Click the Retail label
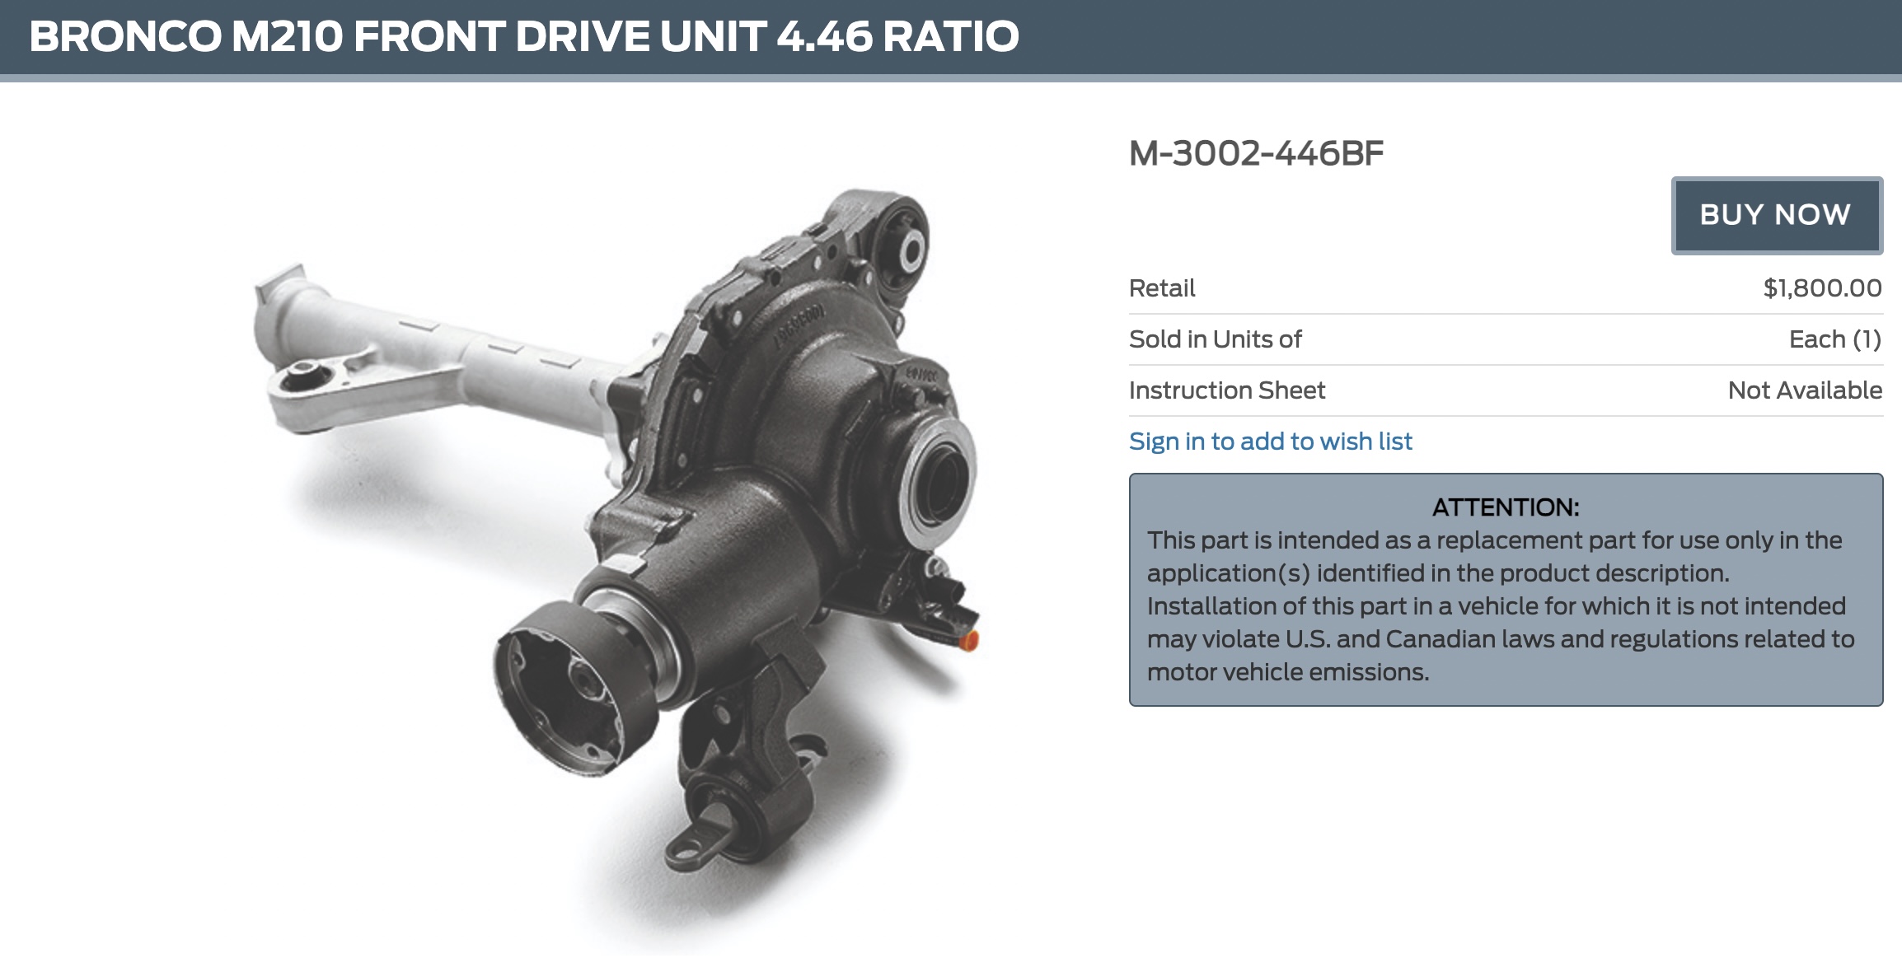1902x972 pixels. coord(1161,288)
